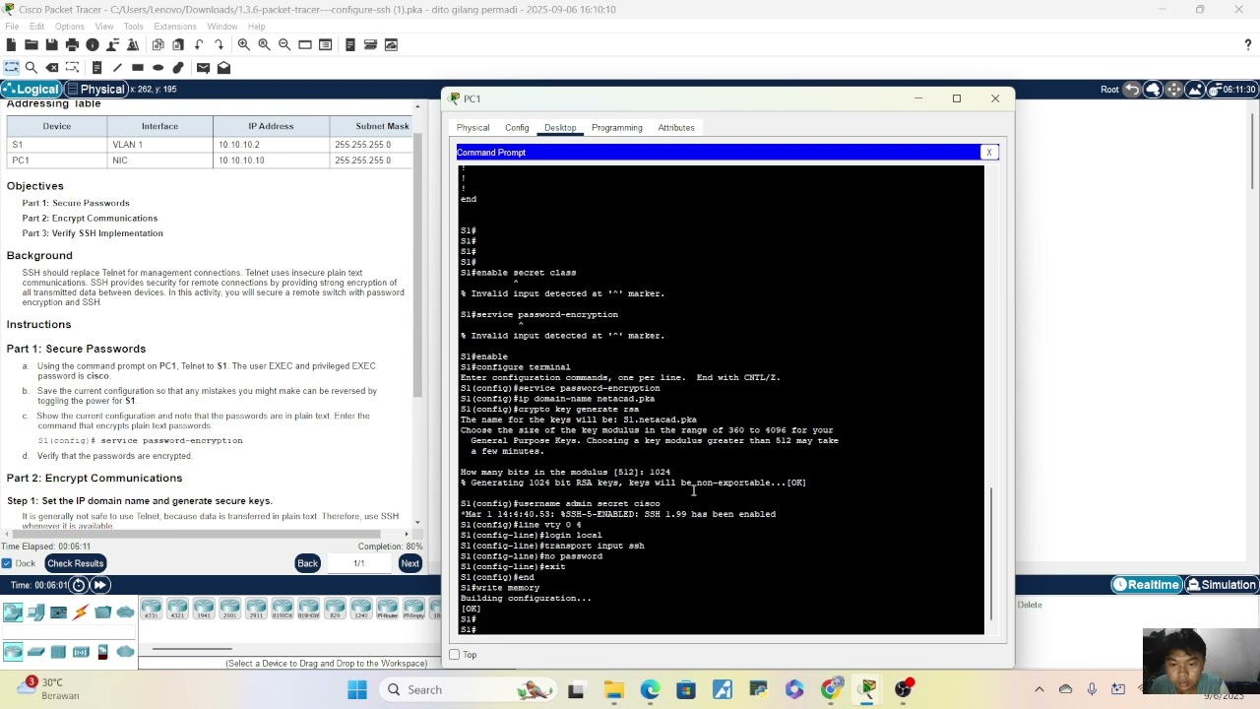Open Windows Start menu
This screenshot has height=709, width=1260.
point(357,689)
